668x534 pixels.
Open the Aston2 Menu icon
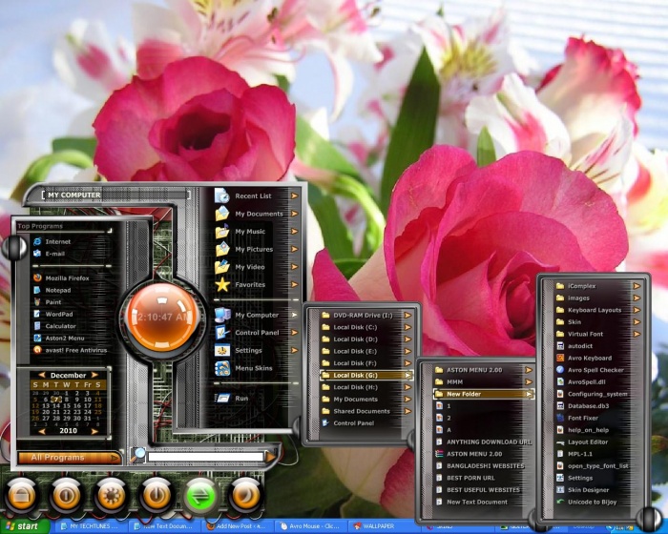[x=37, y=338]
